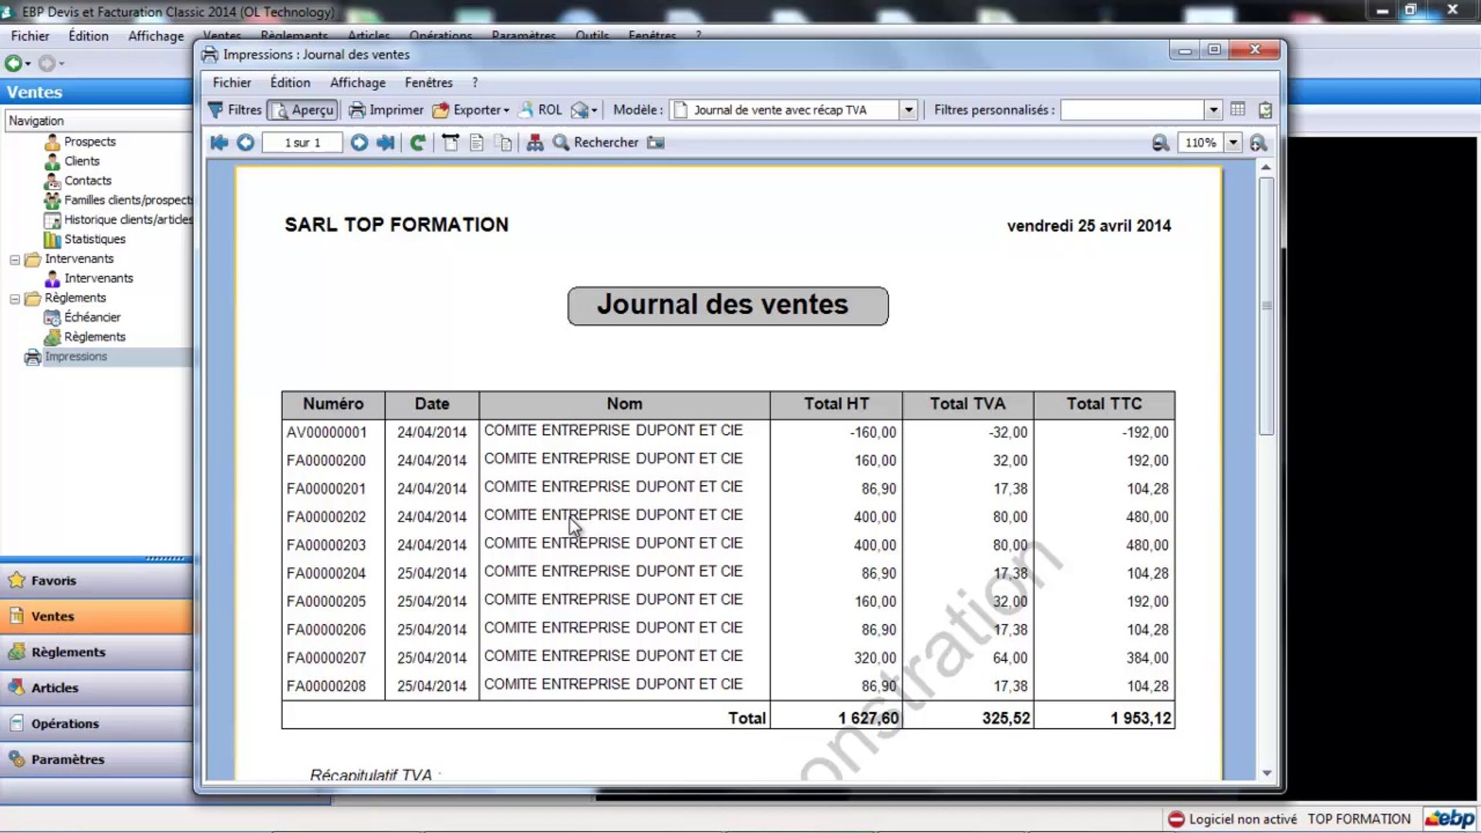Open the Modèle dropdown list
The width and height of the screenshot is (1481, 833).
tap(909, 110)
